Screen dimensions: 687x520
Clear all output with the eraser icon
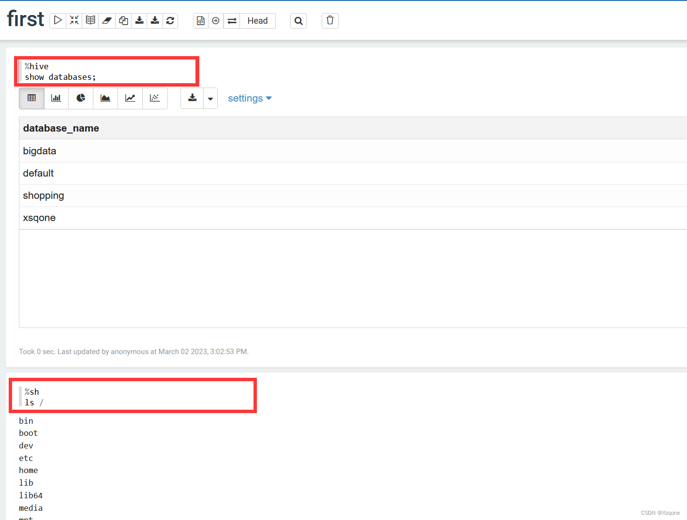click(x=107, y=20)
